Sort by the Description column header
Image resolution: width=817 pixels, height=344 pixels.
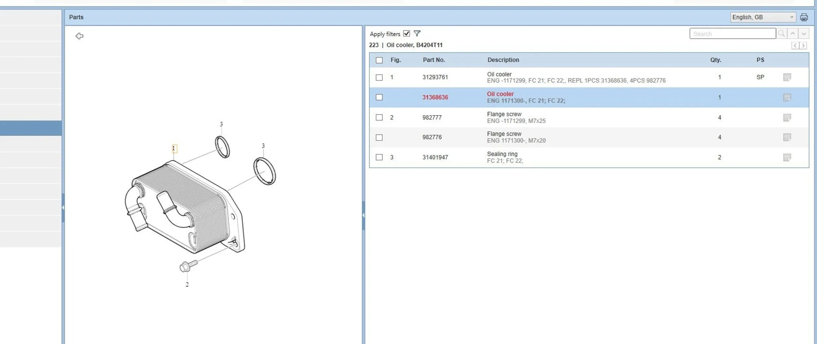pyautogui.click(x=503, y=60)
